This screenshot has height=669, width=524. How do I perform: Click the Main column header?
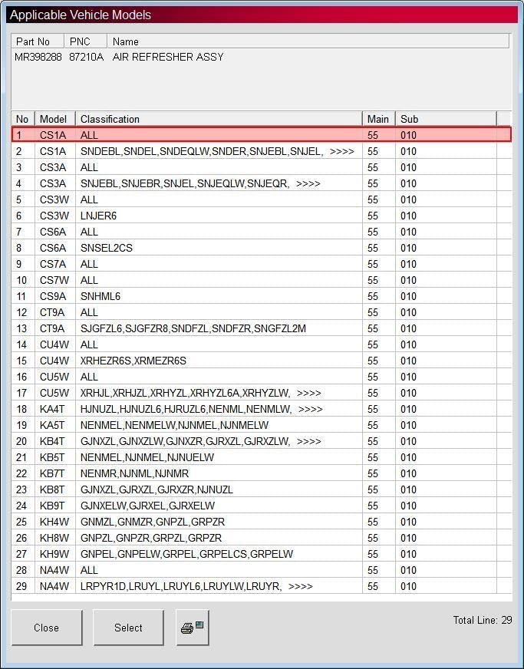(379, 119)
